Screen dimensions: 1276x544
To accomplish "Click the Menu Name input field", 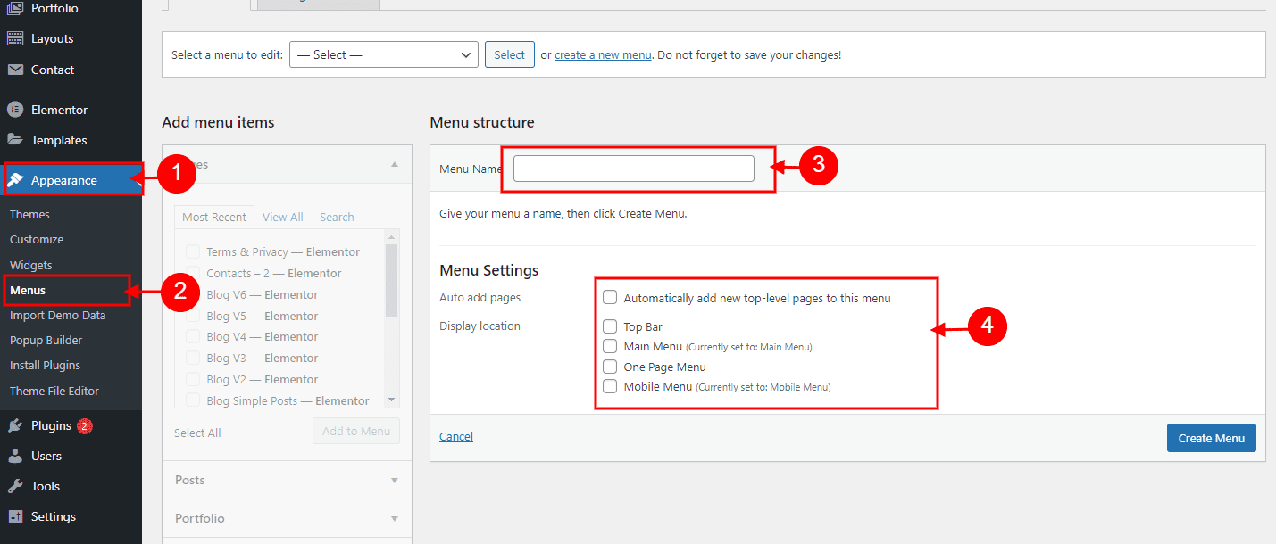I will 633,169.
